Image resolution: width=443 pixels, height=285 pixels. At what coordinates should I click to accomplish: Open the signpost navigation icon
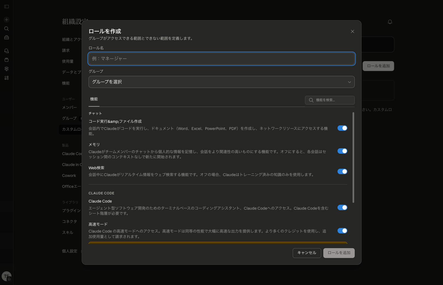tap(6, 69)
